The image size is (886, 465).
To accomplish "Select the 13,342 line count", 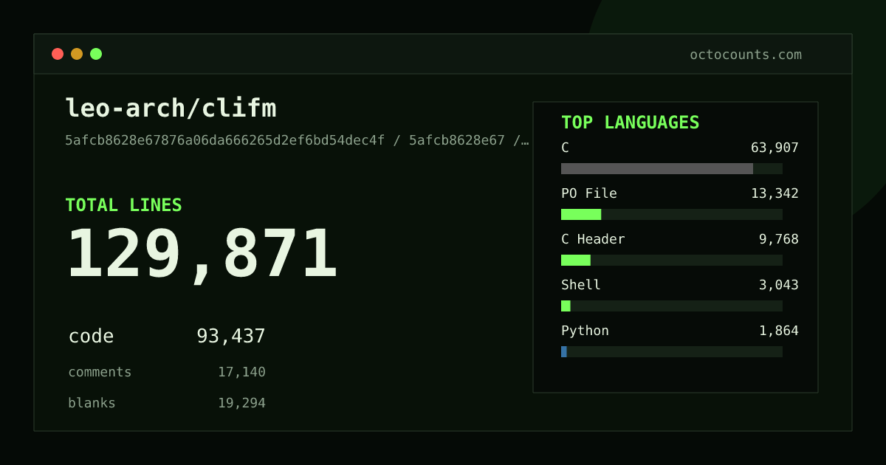I will (x=775, y=193).
